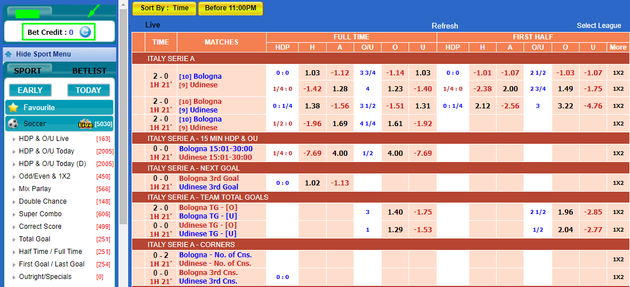Expand Super Combo menu item

click(x=40, y=213)
